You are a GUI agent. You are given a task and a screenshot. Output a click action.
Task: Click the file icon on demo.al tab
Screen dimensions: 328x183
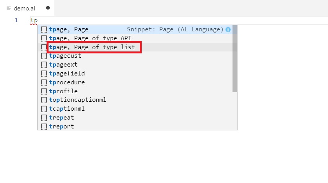pos(9,8)
